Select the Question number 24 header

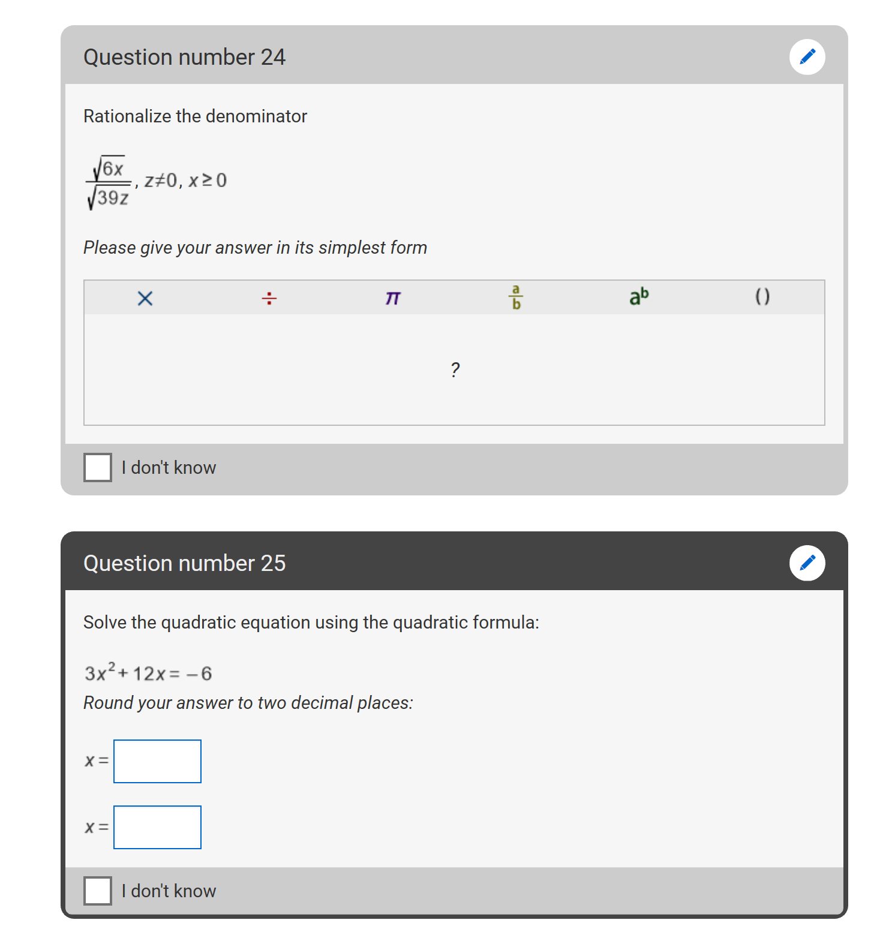(x=185, y=57)
